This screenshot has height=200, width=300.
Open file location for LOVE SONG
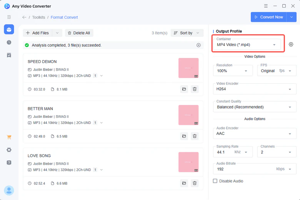[184, 183]
